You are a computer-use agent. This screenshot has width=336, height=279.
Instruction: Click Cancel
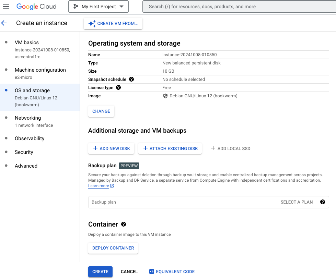click(x=129, y=272)
